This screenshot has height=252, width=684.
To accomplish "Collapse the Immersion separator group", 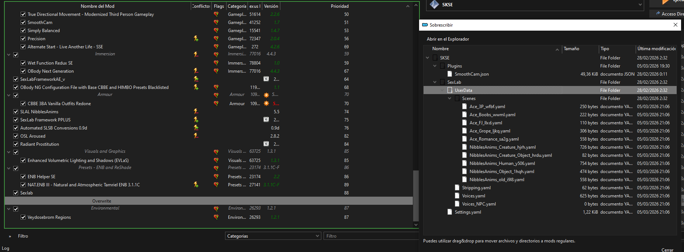I will [x=8, y=55].
